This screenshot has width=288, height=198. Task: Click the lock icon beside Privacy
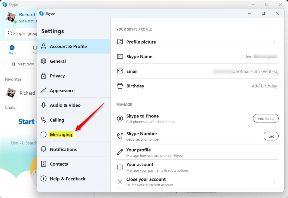(44, 76)
